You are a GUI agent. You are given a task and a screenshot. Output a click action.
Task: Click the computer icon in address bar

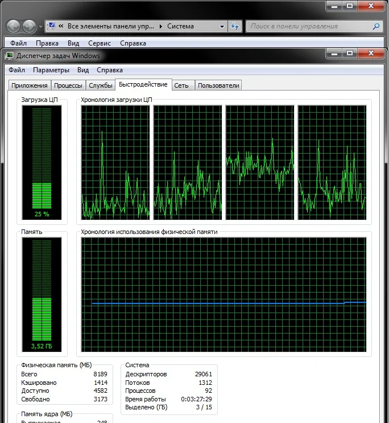(51, 26)
